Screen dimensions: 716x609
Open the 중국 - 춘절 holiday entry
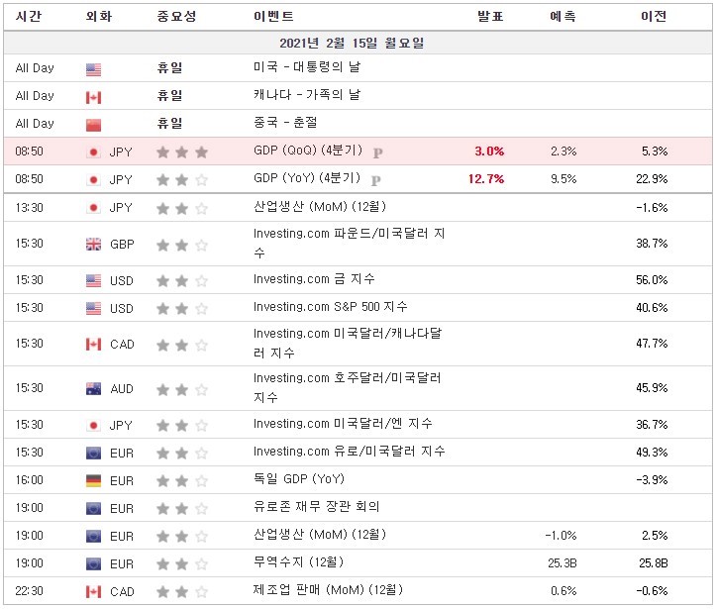click(x=285, y=123)
